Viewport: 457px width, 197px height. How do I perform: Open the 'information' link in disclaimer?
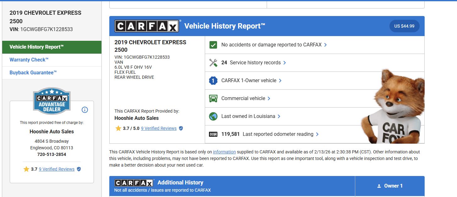click(x=224, y=152)
